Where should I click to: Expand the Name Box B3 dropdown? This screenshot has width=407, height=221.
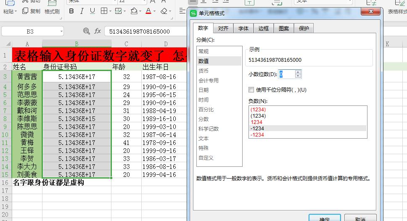click(x=61, y=32)
